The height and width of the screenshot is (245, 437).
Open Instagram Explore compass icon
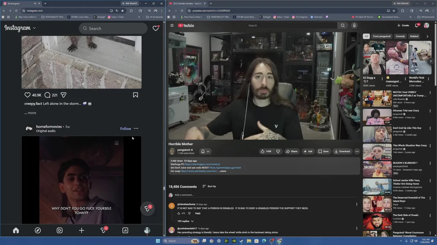click(38, 230)
